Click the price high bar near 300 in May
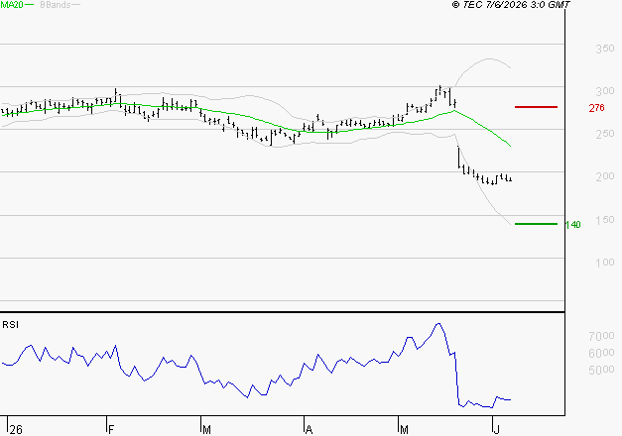 [440, 90]
